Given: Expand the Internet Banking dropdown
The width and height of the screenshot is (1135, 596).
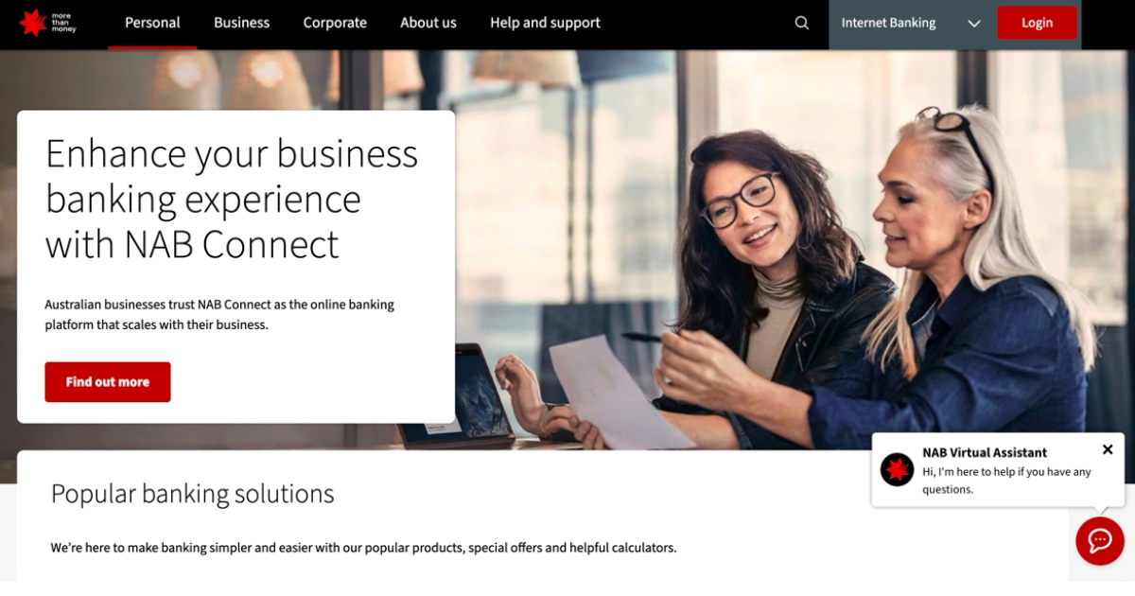Looking at the screenshot, I should [889, 23].
